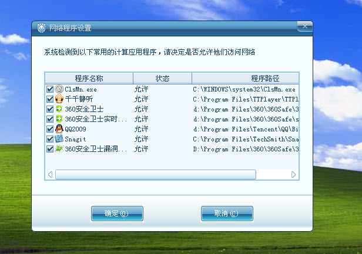Screen dimensions: 362x254
Task: Click the 允许 status for Snagit
Action: pos(141,139)
